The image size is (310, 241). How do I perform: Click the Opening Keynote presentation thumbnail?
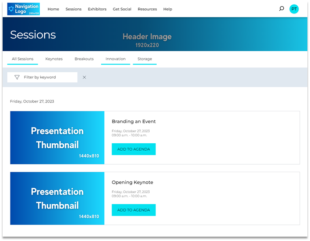tap(57, 198)
